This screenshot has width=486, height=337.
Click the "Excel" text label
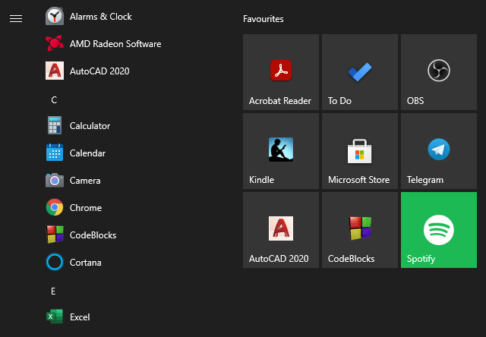coord(80,317)
